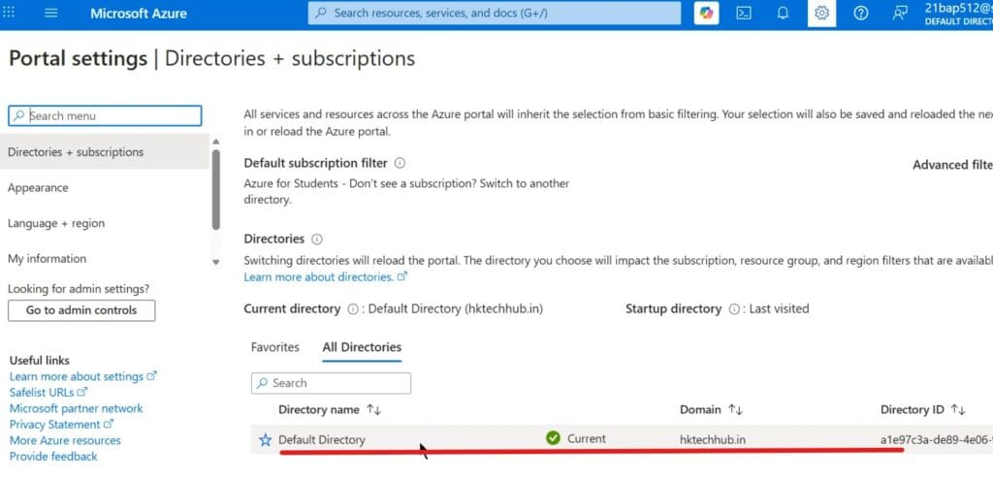Launch Cloud Shell from the header
993x479 pixels.
pos(744,13)
